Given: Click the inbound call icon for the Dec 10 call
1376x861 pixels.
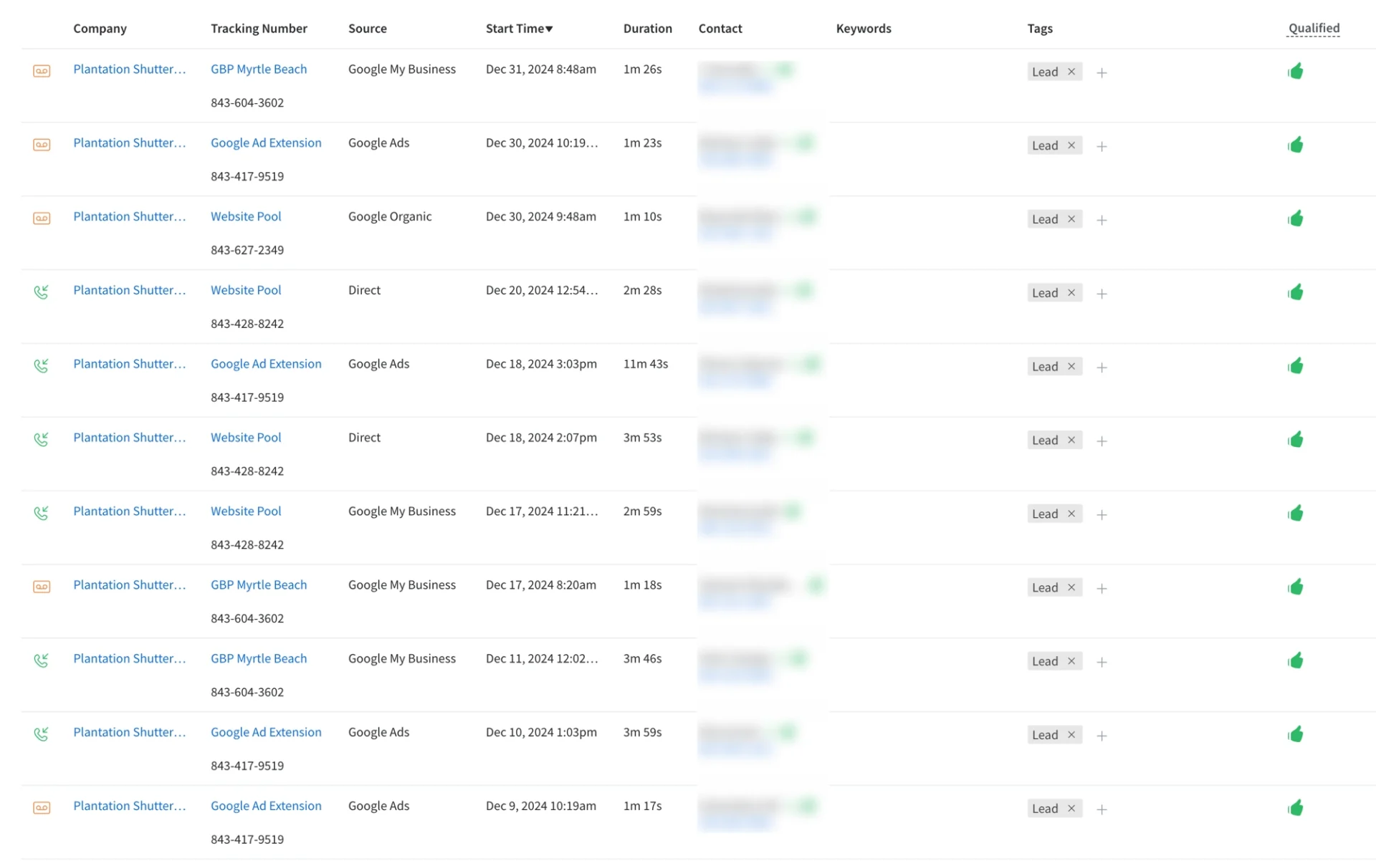Looking at the screenshot, I should (x=42, y=733).
